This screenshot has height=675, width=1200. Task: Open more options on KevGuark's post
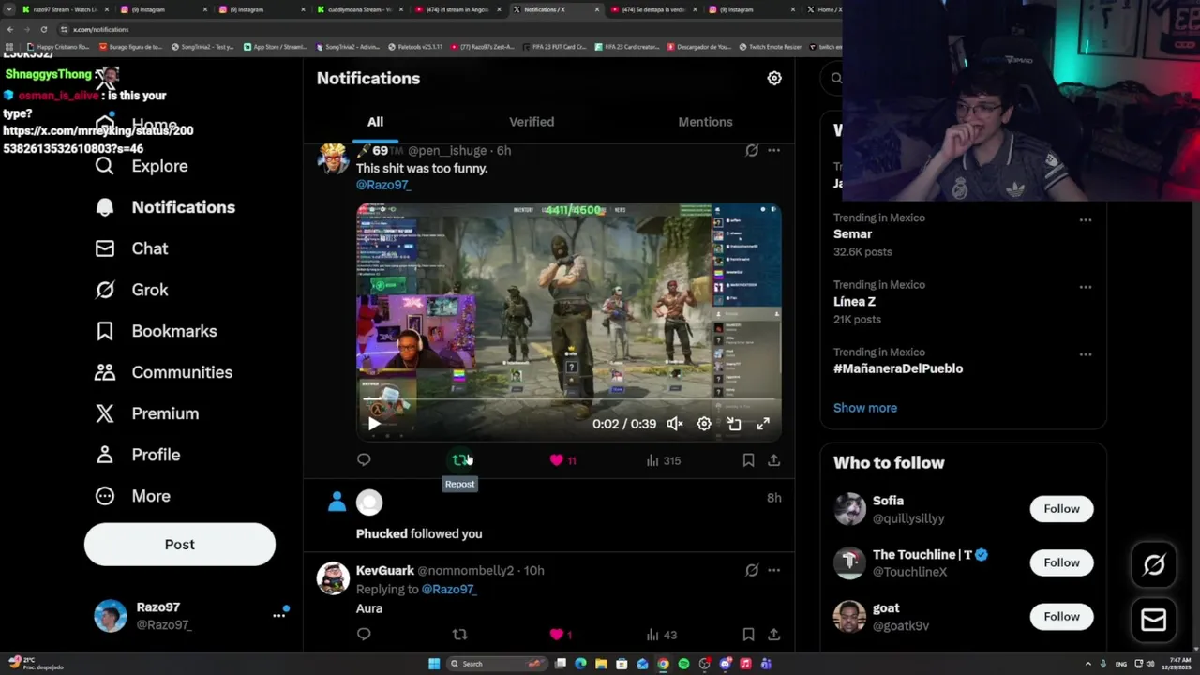(x=773, y=570)
